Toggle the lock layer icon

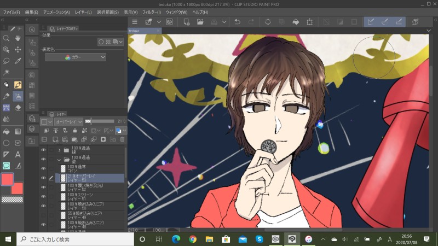point(74,131)
